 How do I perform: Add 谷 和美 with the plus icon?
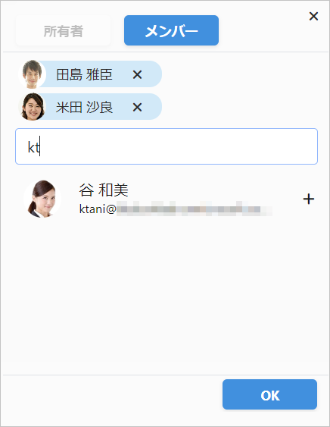[309, 199]
